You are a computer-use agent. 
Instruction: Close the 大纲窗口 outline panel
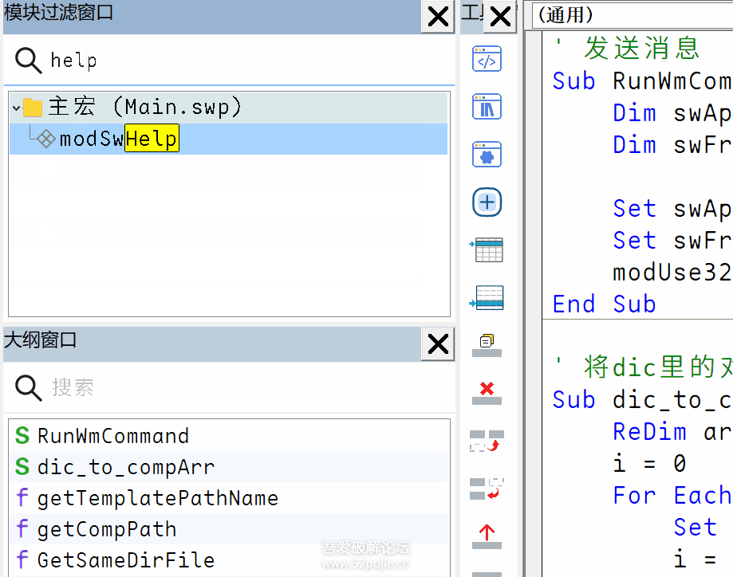pos(438,344)
